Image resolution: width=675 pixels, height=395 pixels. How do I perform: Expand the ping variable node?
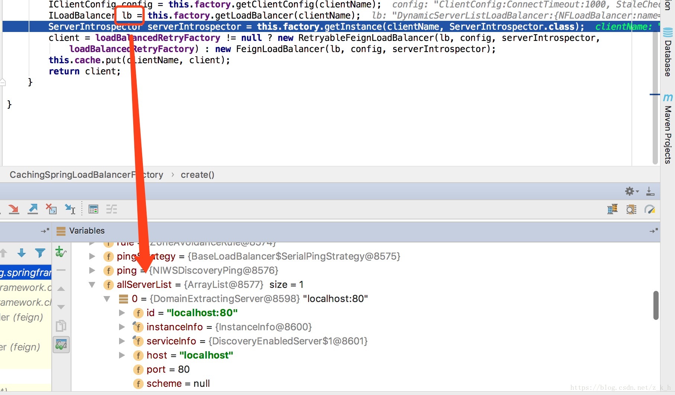(x=92, y=270)
